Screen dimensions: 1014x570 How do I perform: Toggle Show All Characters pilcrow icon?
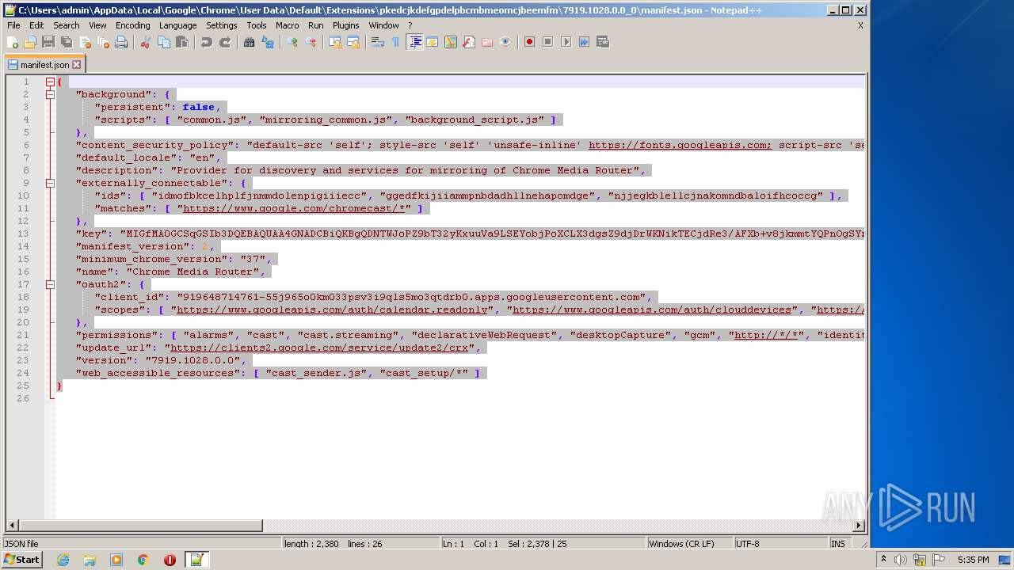(x=395, y=42)
